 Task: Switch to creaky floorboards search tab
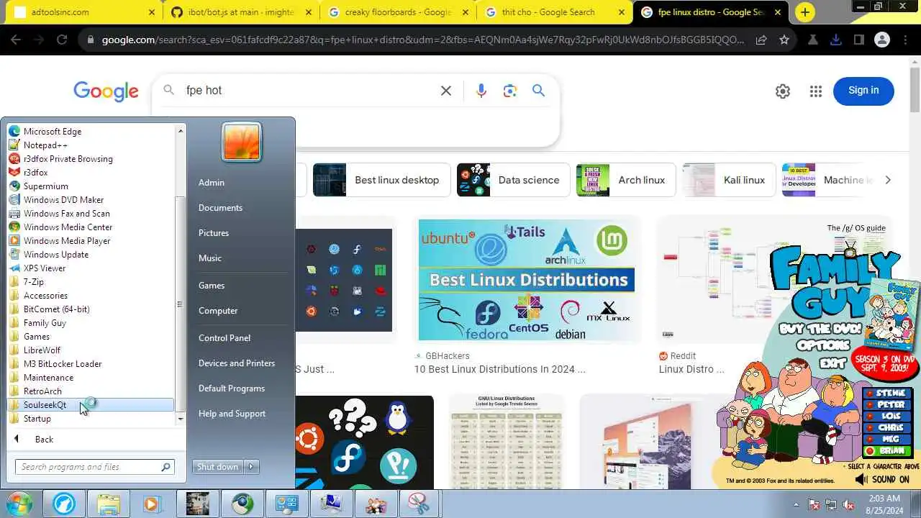(398, 12)
